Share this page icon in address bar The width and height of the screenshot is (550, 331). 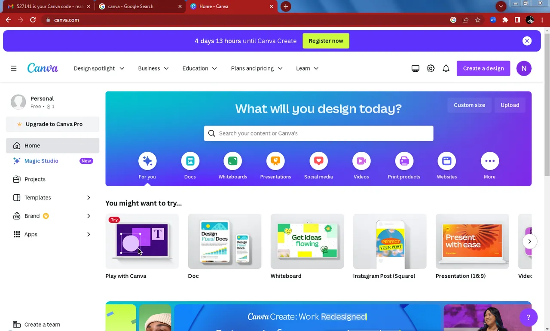click(x=465, y=20)
